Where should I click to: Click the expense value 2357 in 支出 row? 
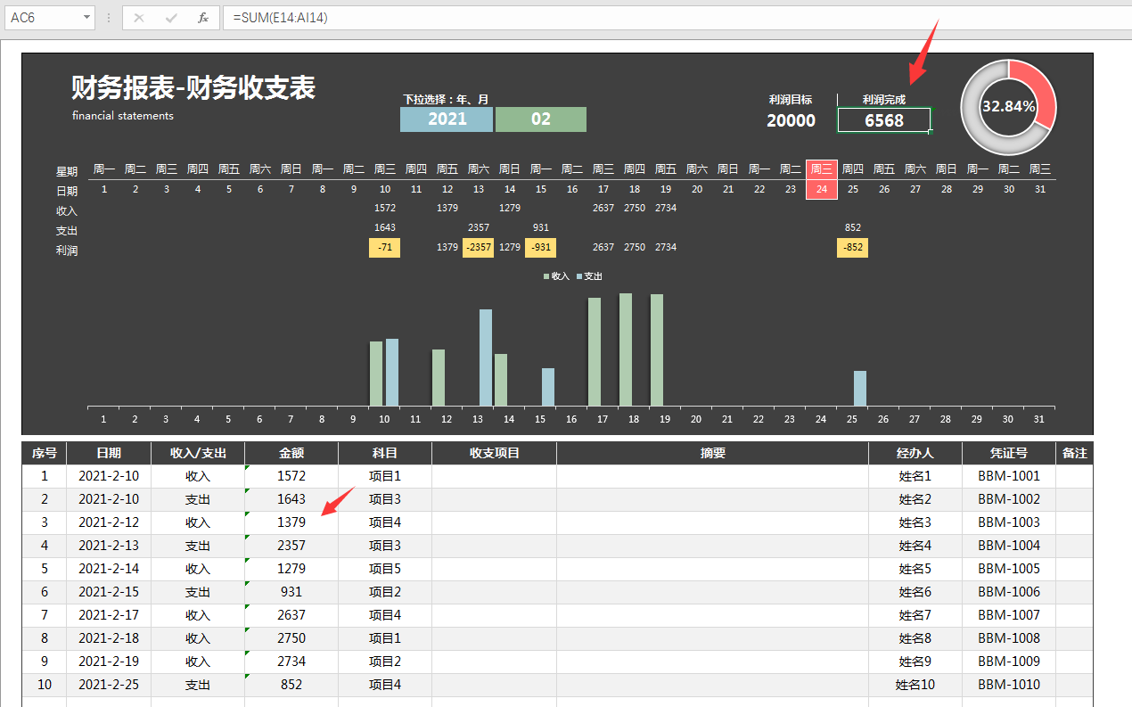click(x=479, y=227)
